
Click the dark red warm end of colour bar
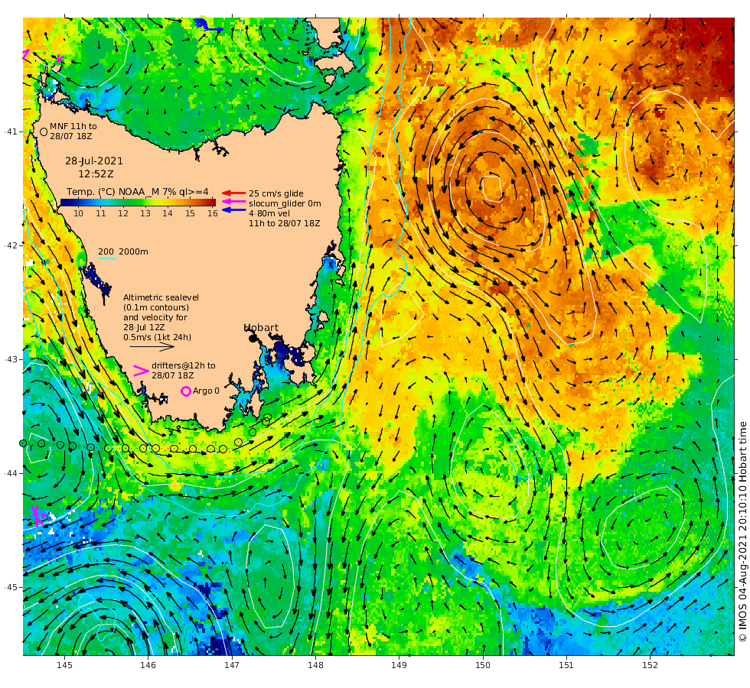point(211,203)
